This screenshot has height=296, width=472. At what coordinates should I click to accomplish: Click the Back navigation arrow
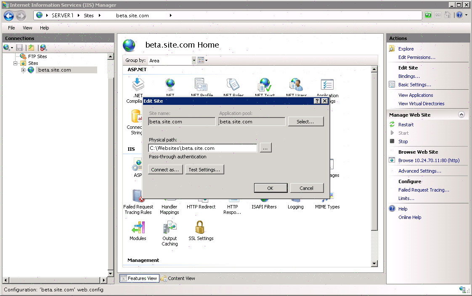(9, 16)
